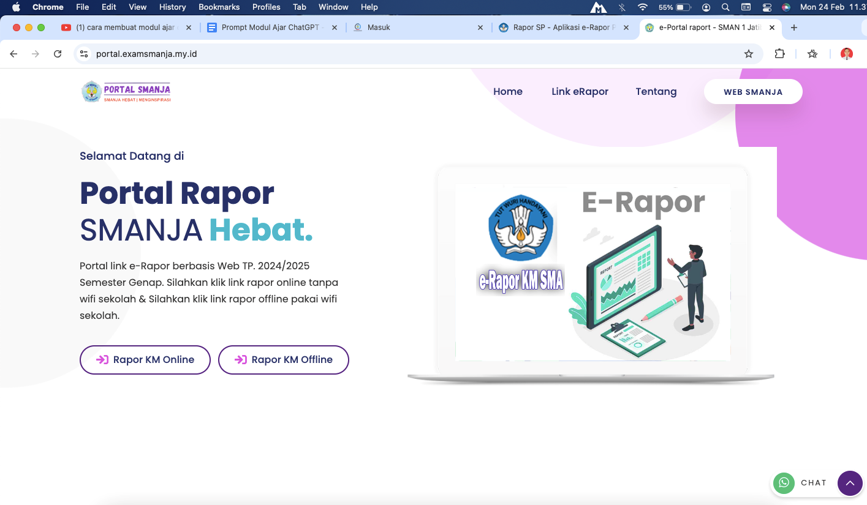Open the Profiles menu

266,7
